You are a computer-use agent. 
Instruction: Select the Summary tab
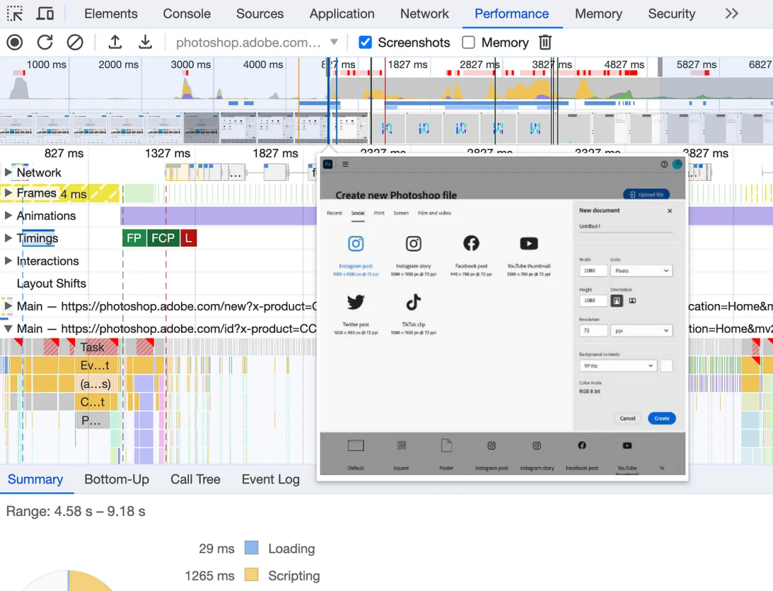[x=36, y=479]
